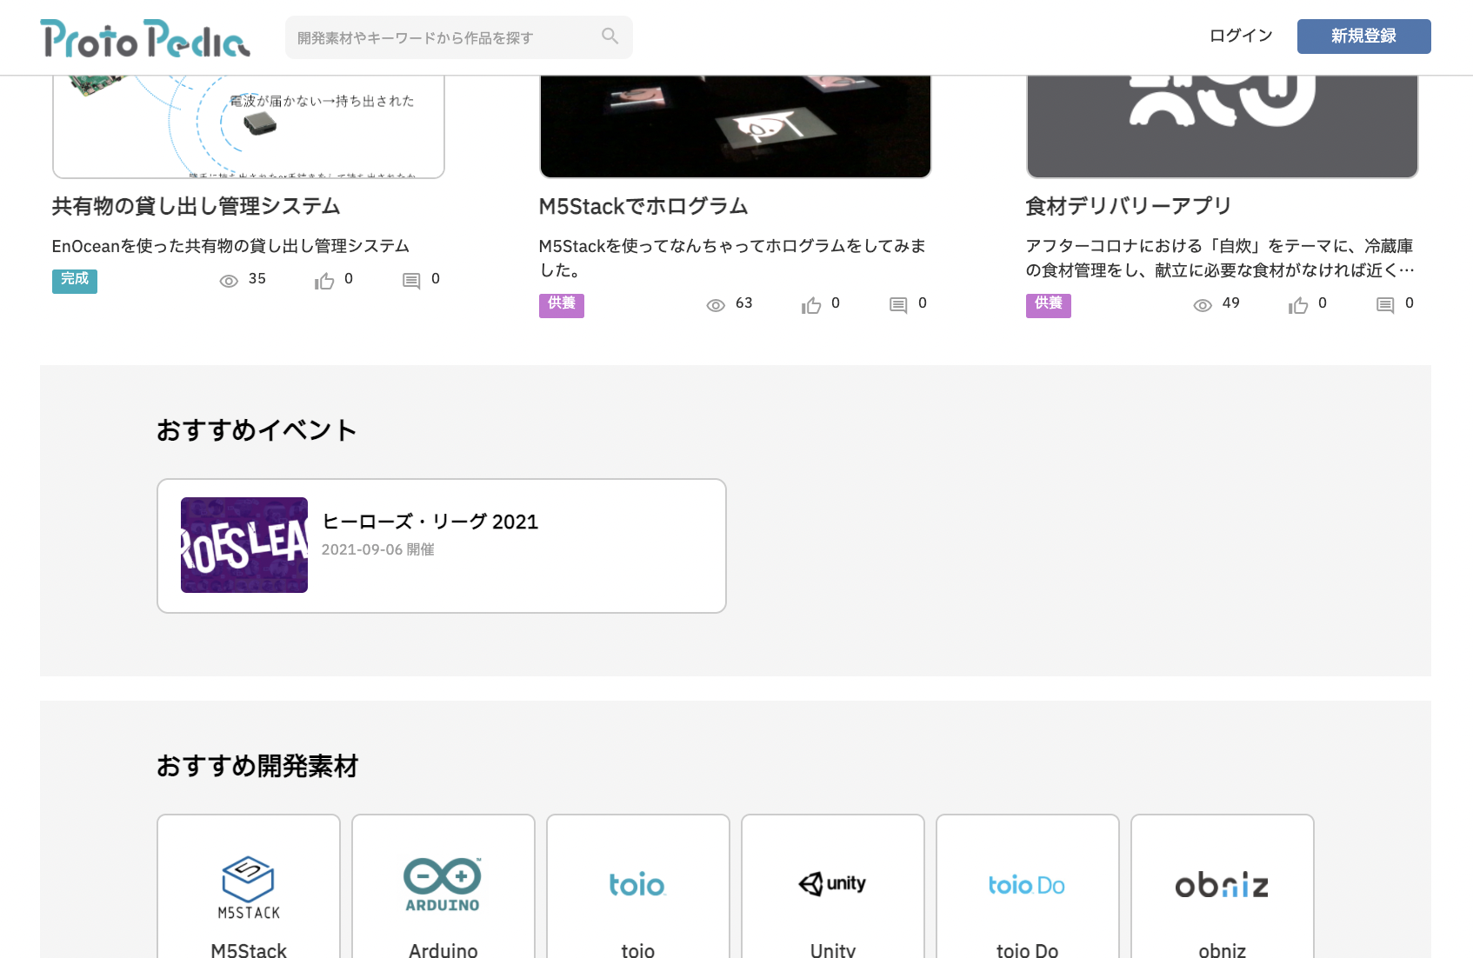This screenshot has height=958, width=1473.
Task: Click the 新規登録 button
Action: pos(1363,37)
